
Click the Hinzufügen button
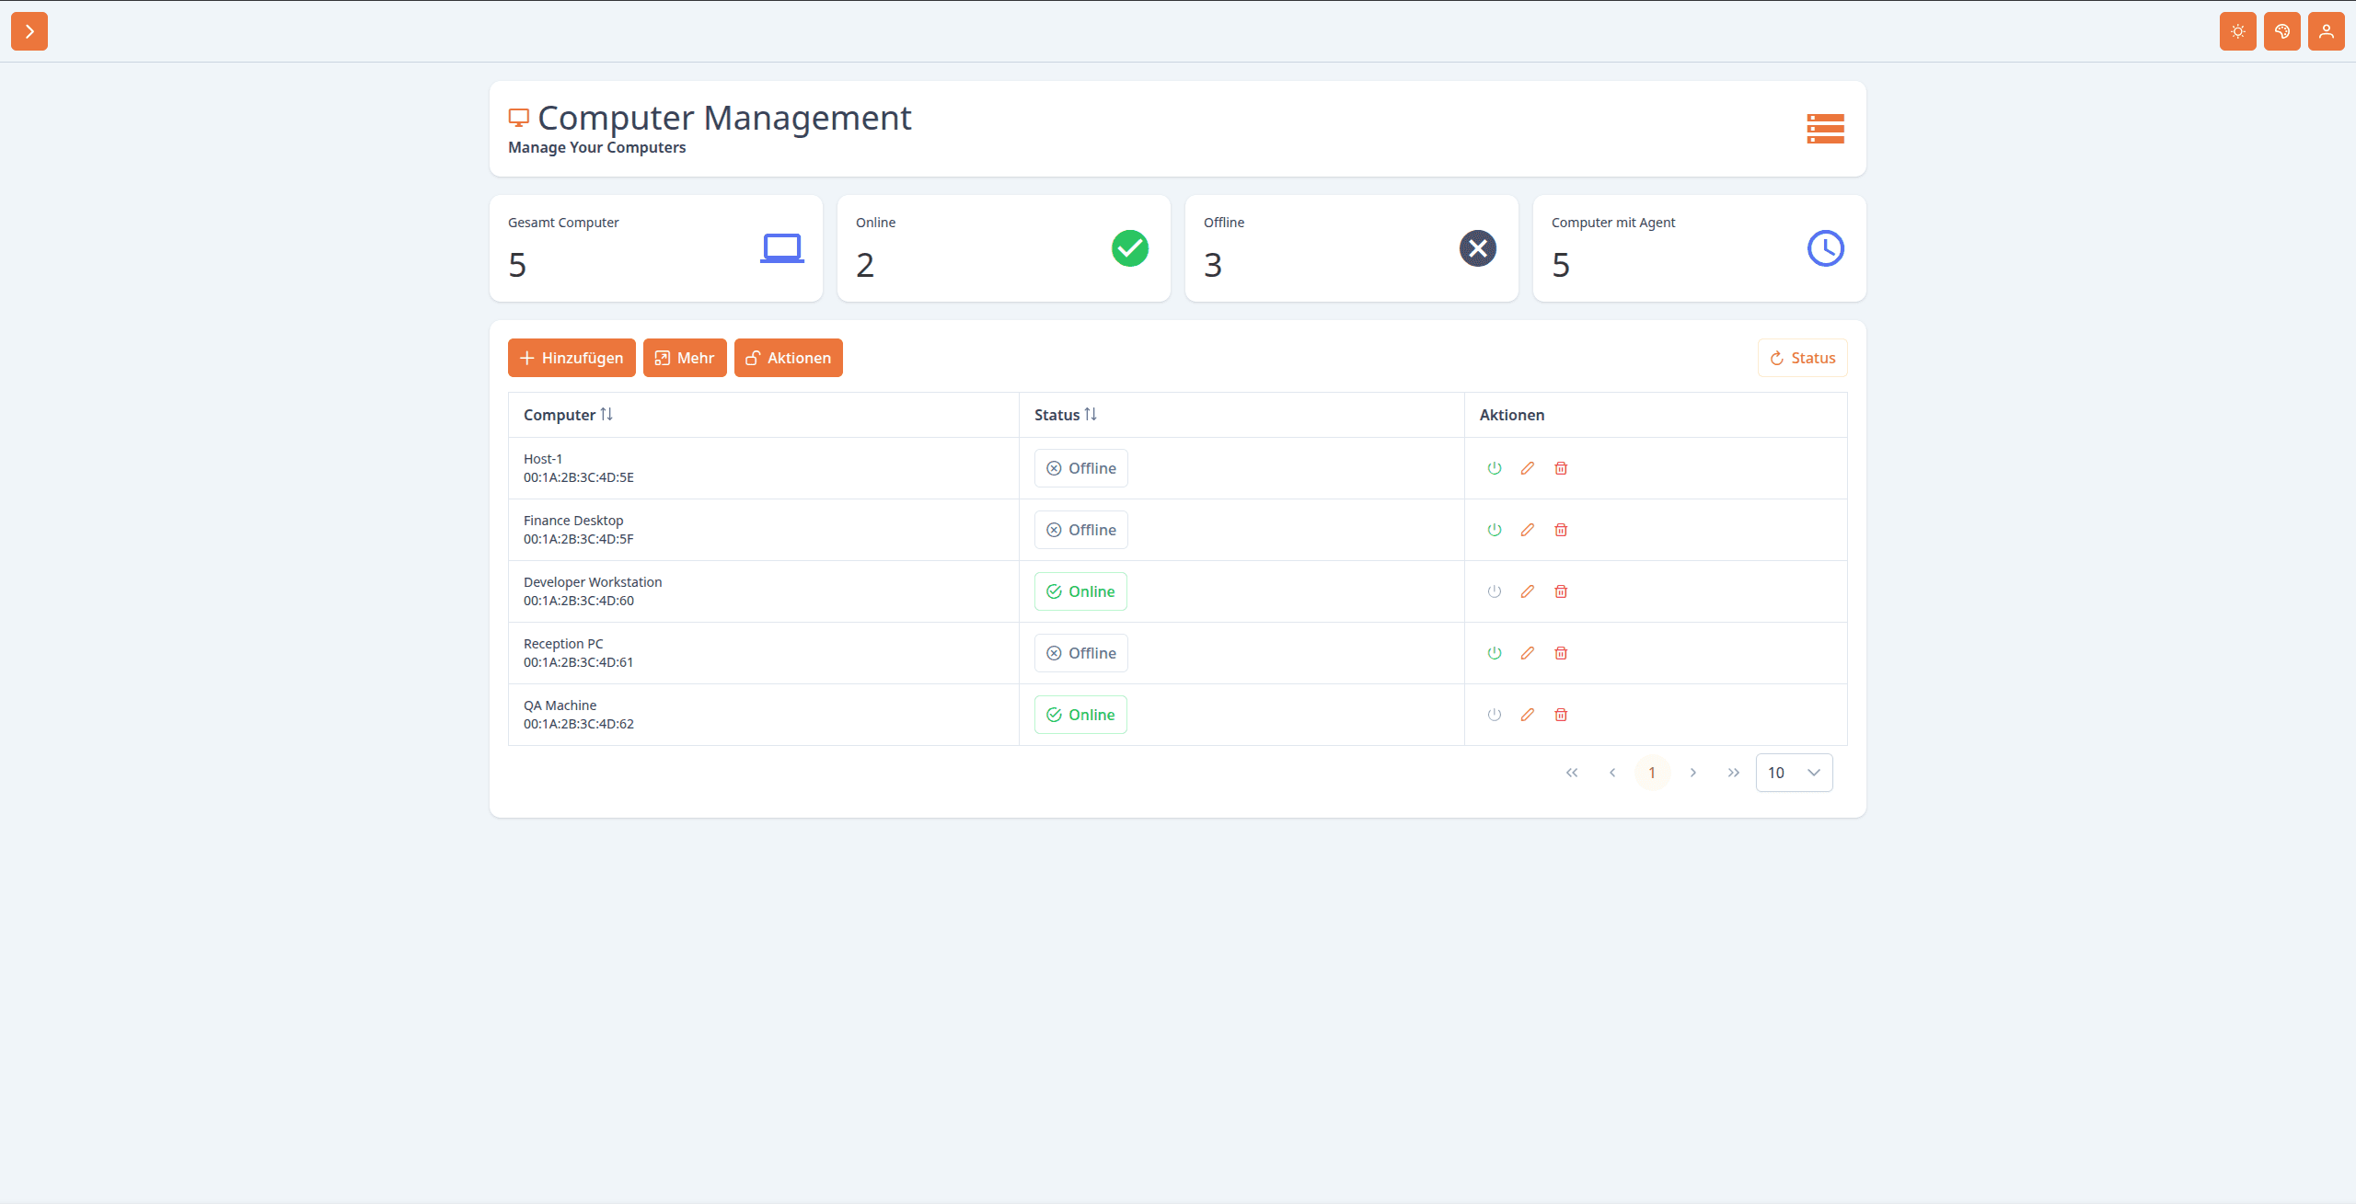(572, 358)
